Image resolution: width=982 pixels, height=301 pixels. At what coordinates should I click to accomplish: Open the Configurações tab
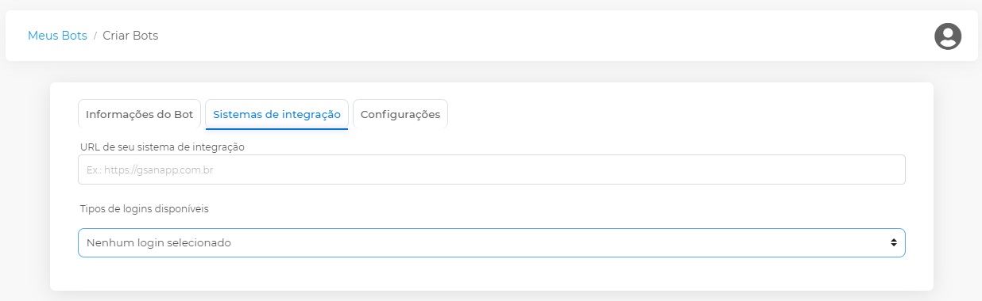coord(400,114)
